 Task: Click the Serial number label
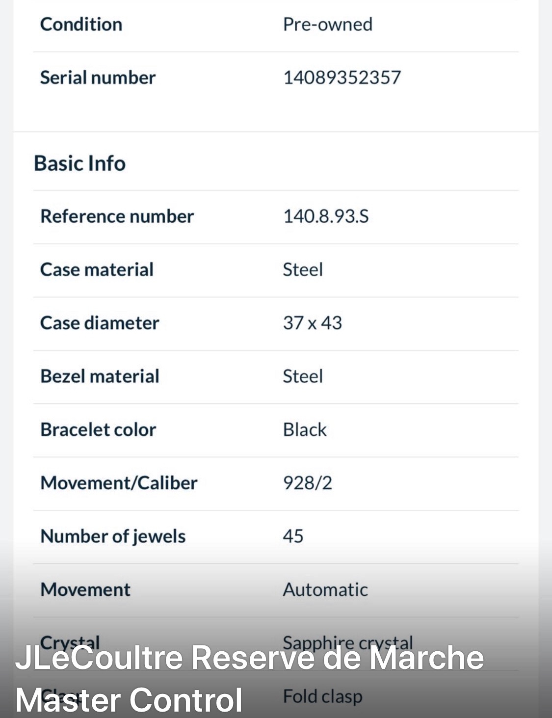98,78
